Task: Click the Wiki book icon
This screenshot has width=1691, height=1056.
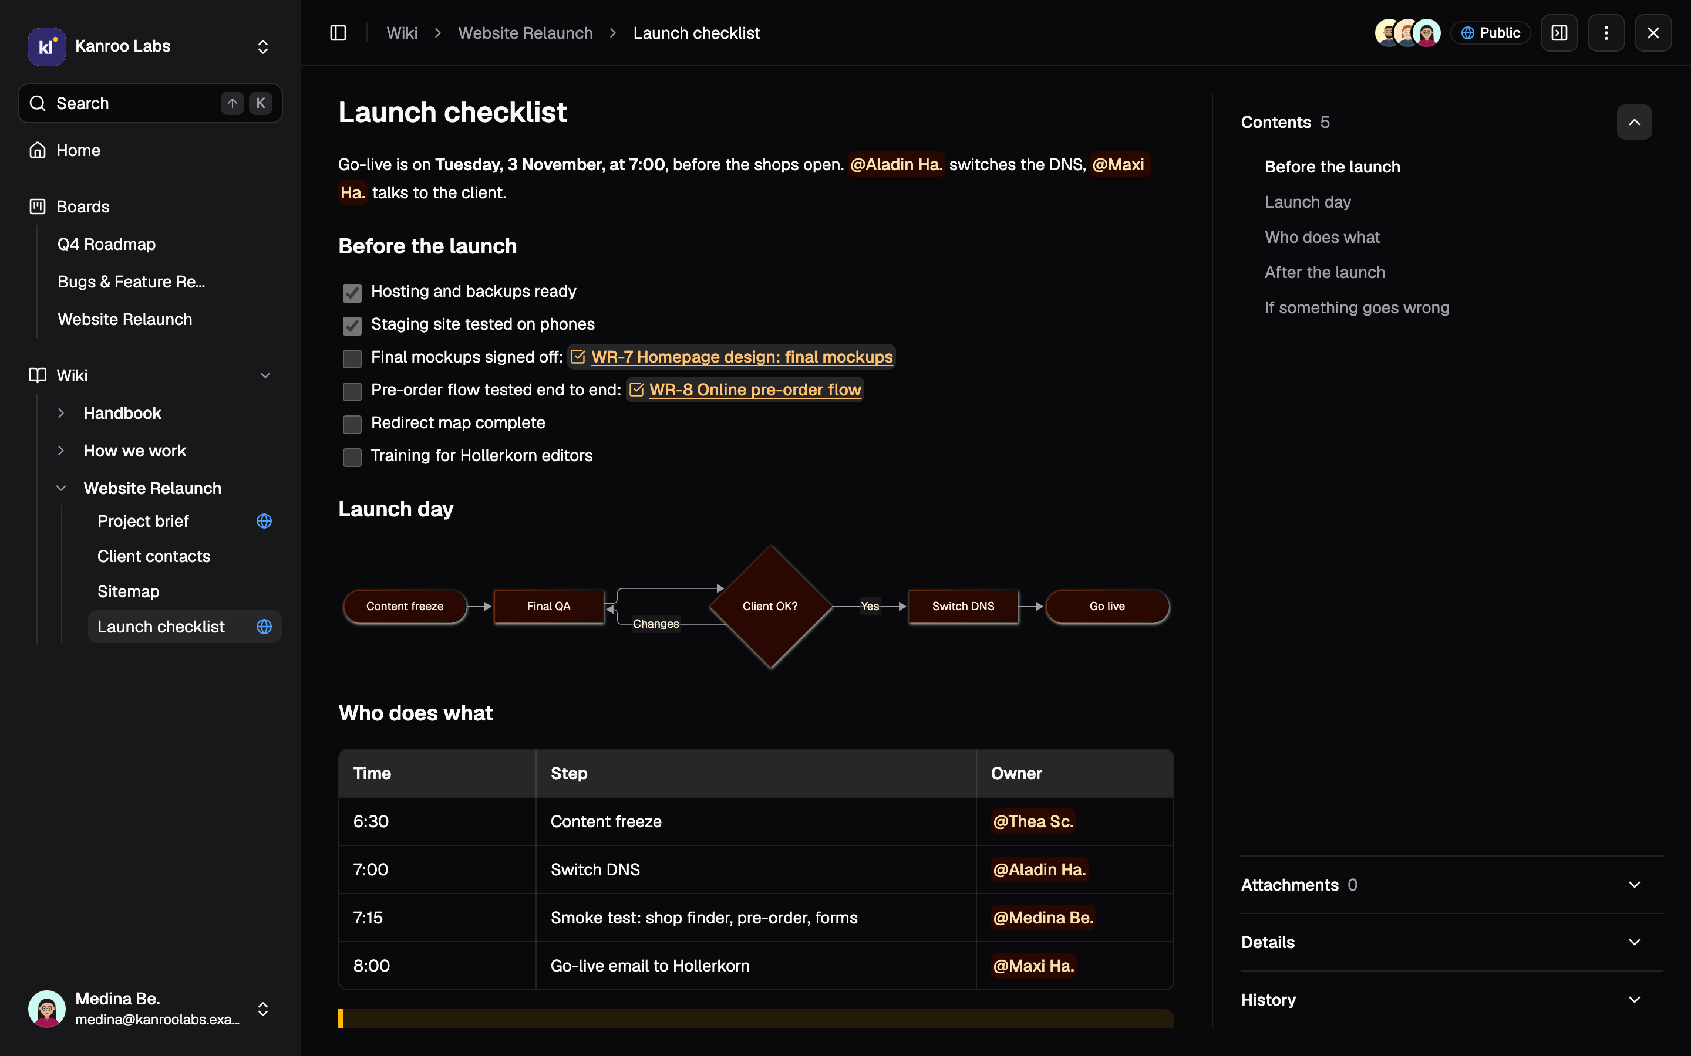Action: tap(38, 375)
